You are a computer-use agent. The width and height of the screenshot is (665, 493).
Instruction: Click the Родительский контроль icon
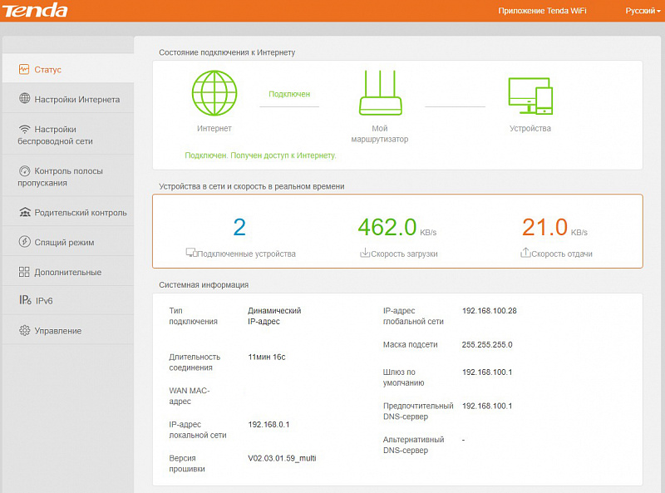tap(24, 213)
